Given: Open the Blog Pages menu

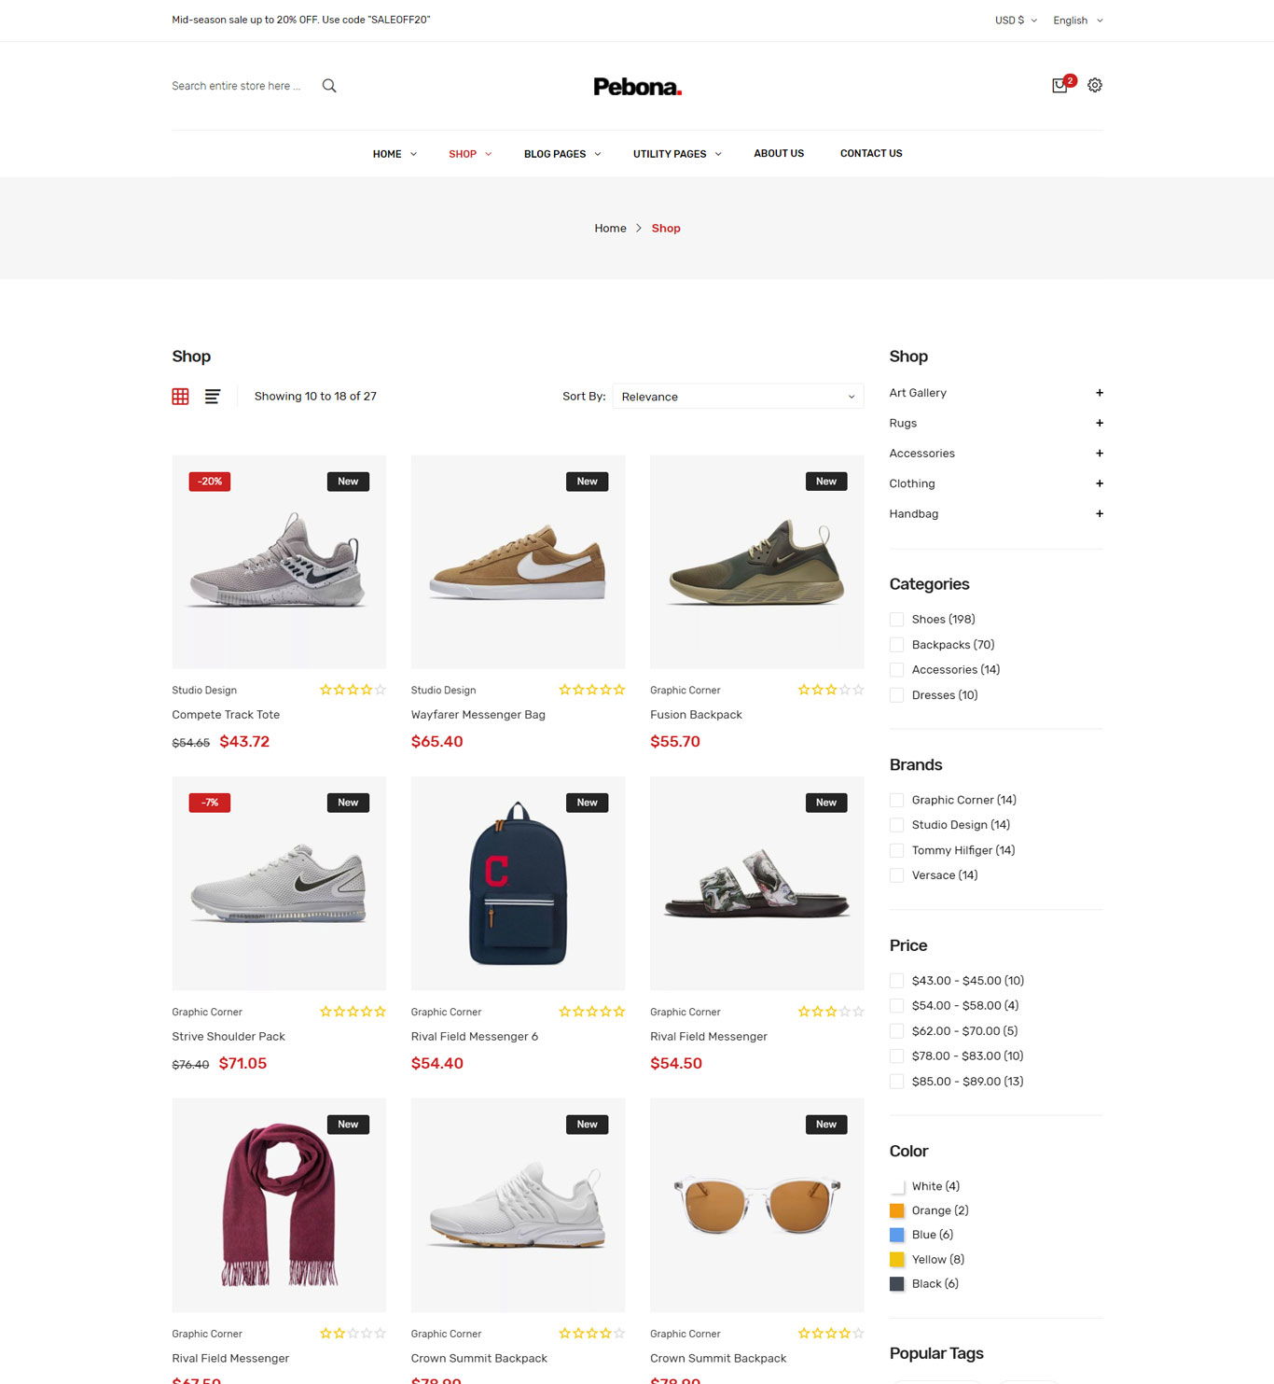Looking at the screenshot, I should 562,154.
